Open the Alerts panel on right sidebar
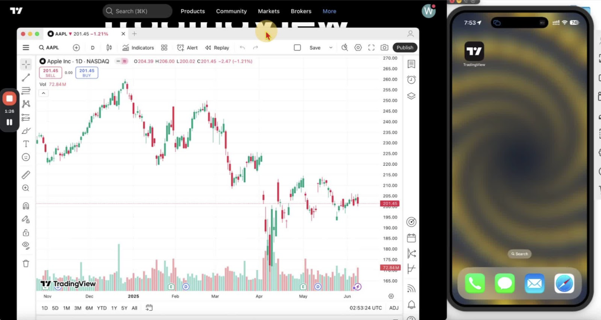 coord(411,79)
